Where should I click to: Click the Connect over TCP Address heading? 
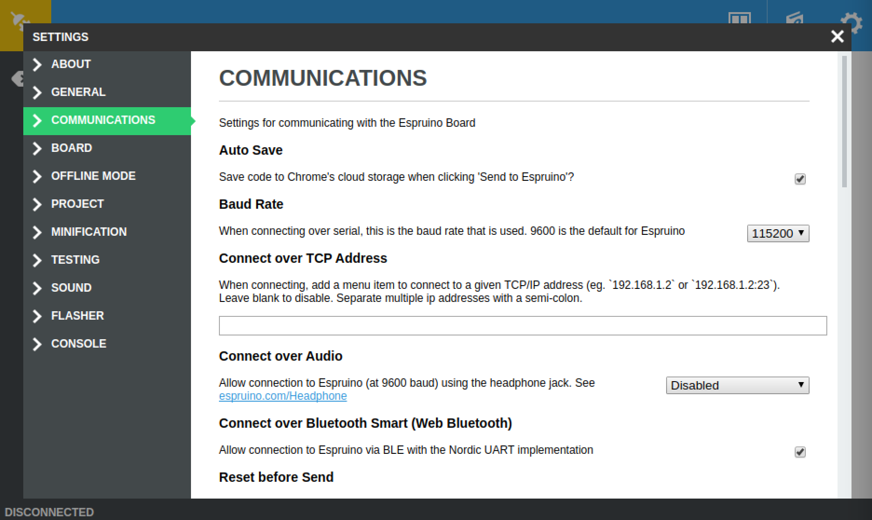point(303,258)
